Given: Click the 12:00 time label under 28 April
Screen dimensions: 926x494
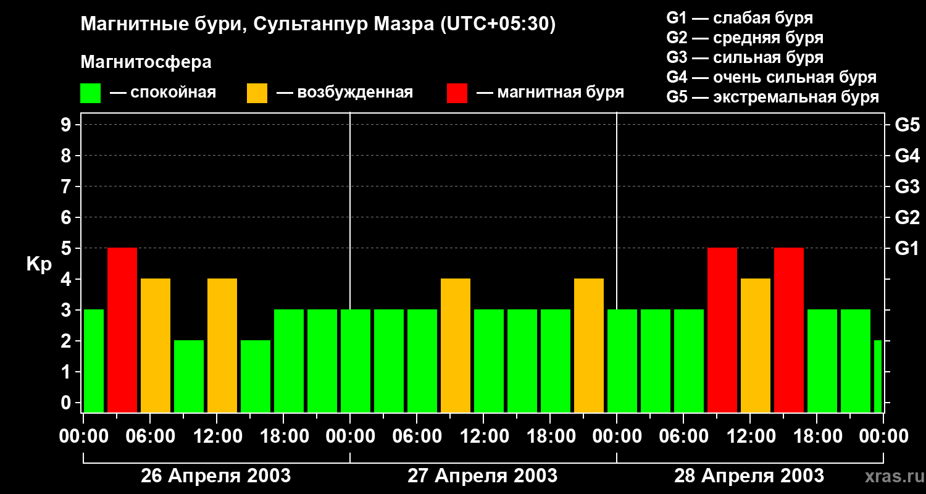Looking at the screenshot, I should tap(750, 437).
